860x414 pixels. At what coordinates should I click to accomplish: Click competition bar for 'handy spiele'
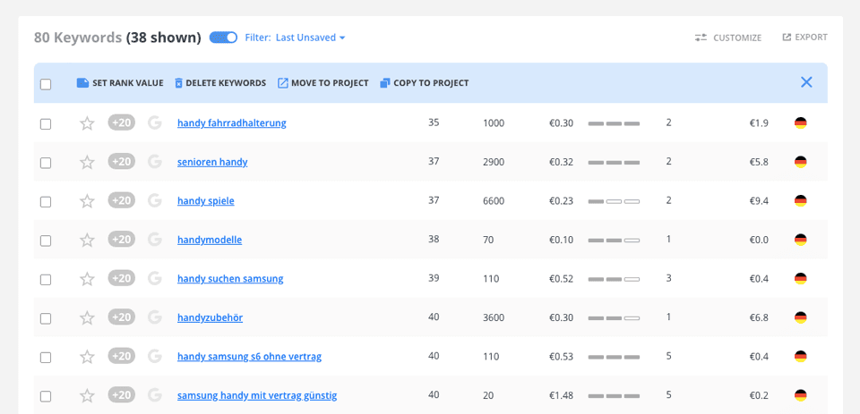point(614,201)
